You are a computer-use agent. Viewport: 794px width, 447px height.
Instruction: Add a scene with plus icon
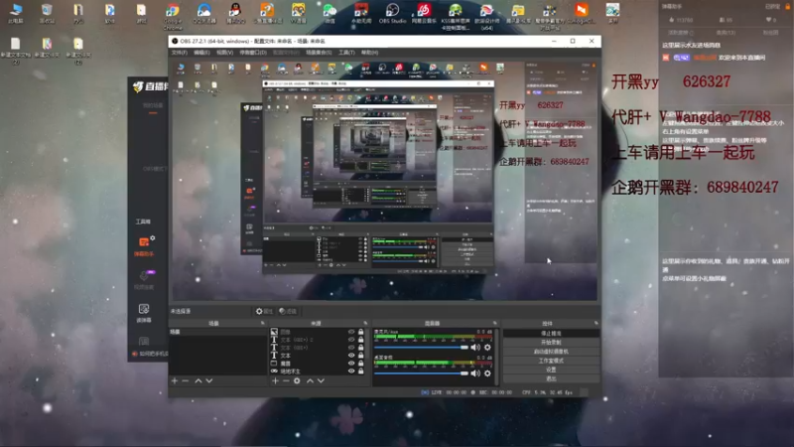coord(175,380)
